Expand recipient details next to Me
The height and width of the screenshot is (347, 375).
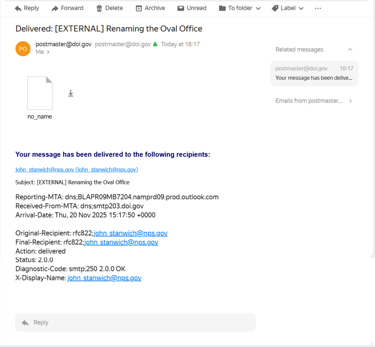[x=48, y=52]
